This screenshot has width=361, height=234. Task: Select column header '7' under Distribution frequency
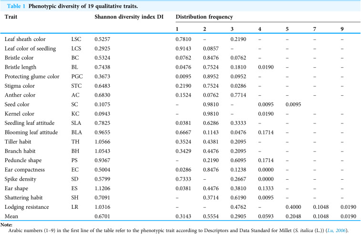coord(314,29)
